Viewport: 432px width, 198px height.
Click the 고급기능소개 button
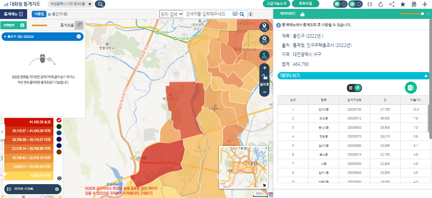coord(276,4)
